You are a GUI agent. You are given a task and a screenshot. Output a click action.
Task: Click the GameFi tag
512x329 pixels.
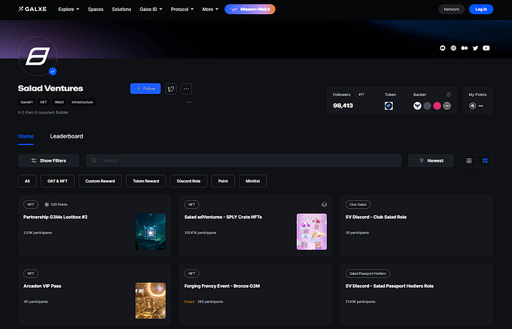tap(26, 102)
